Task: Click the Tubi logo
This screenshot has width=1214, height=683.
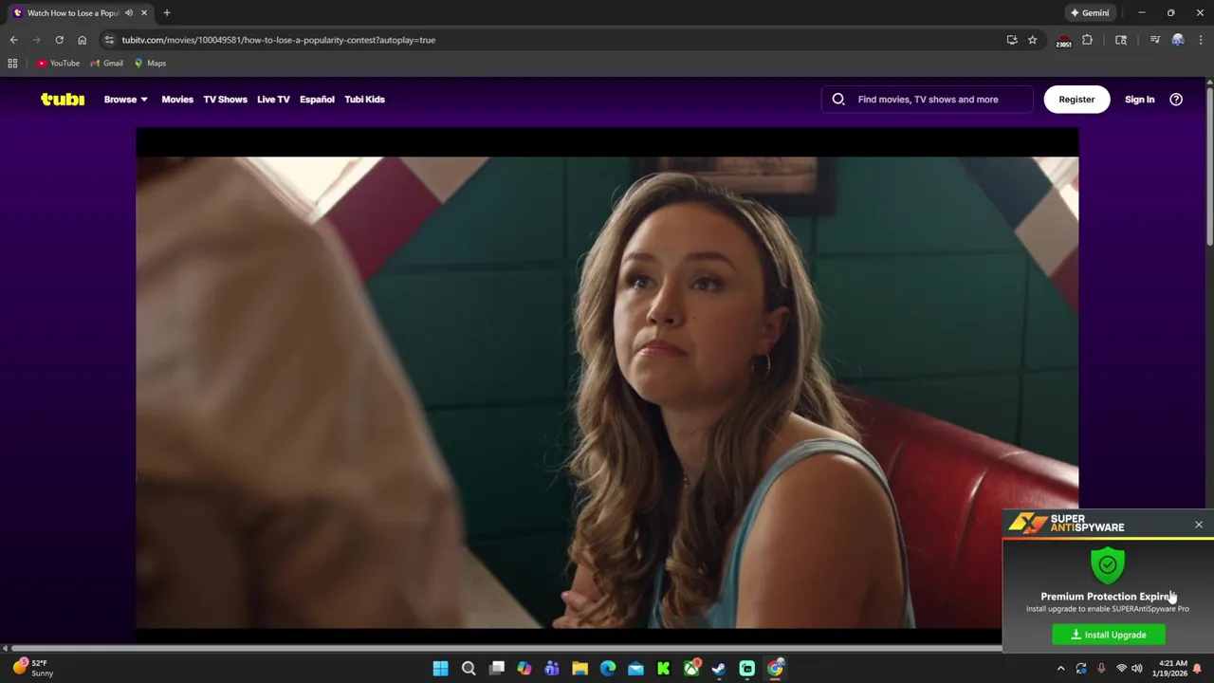Action: (63, 99)
